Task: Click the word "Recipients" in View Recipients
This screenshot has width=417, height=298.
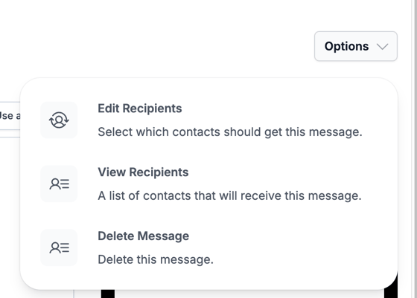Action: pos(159,172)
